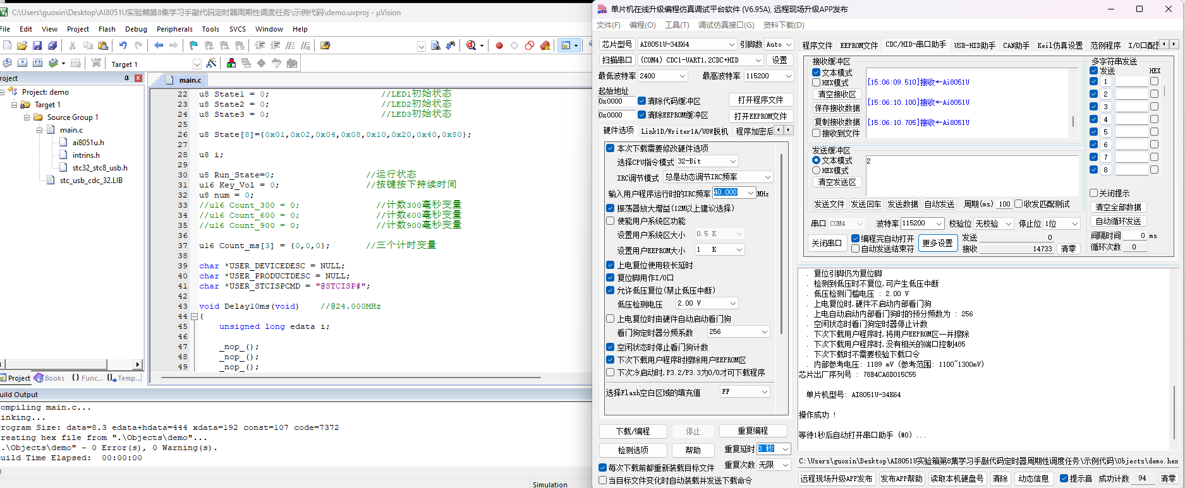Insert a breakpoint with the red dot icon

[499, 45]
